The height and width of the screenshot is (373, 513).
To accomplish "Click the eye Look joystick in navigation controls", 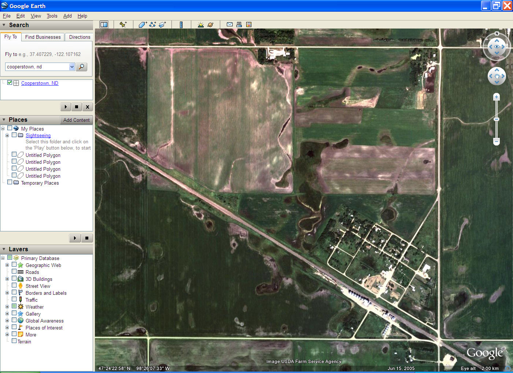I will 497,47.
